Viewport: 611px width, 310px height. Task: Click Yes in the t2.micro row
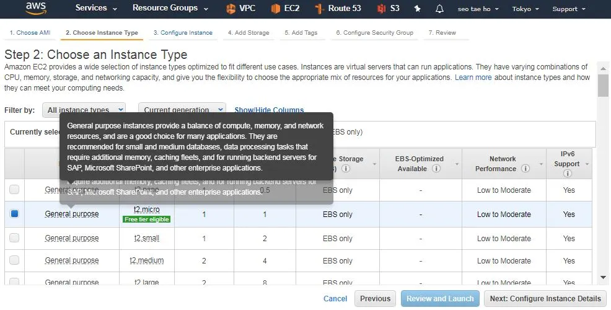coord(569,215)
